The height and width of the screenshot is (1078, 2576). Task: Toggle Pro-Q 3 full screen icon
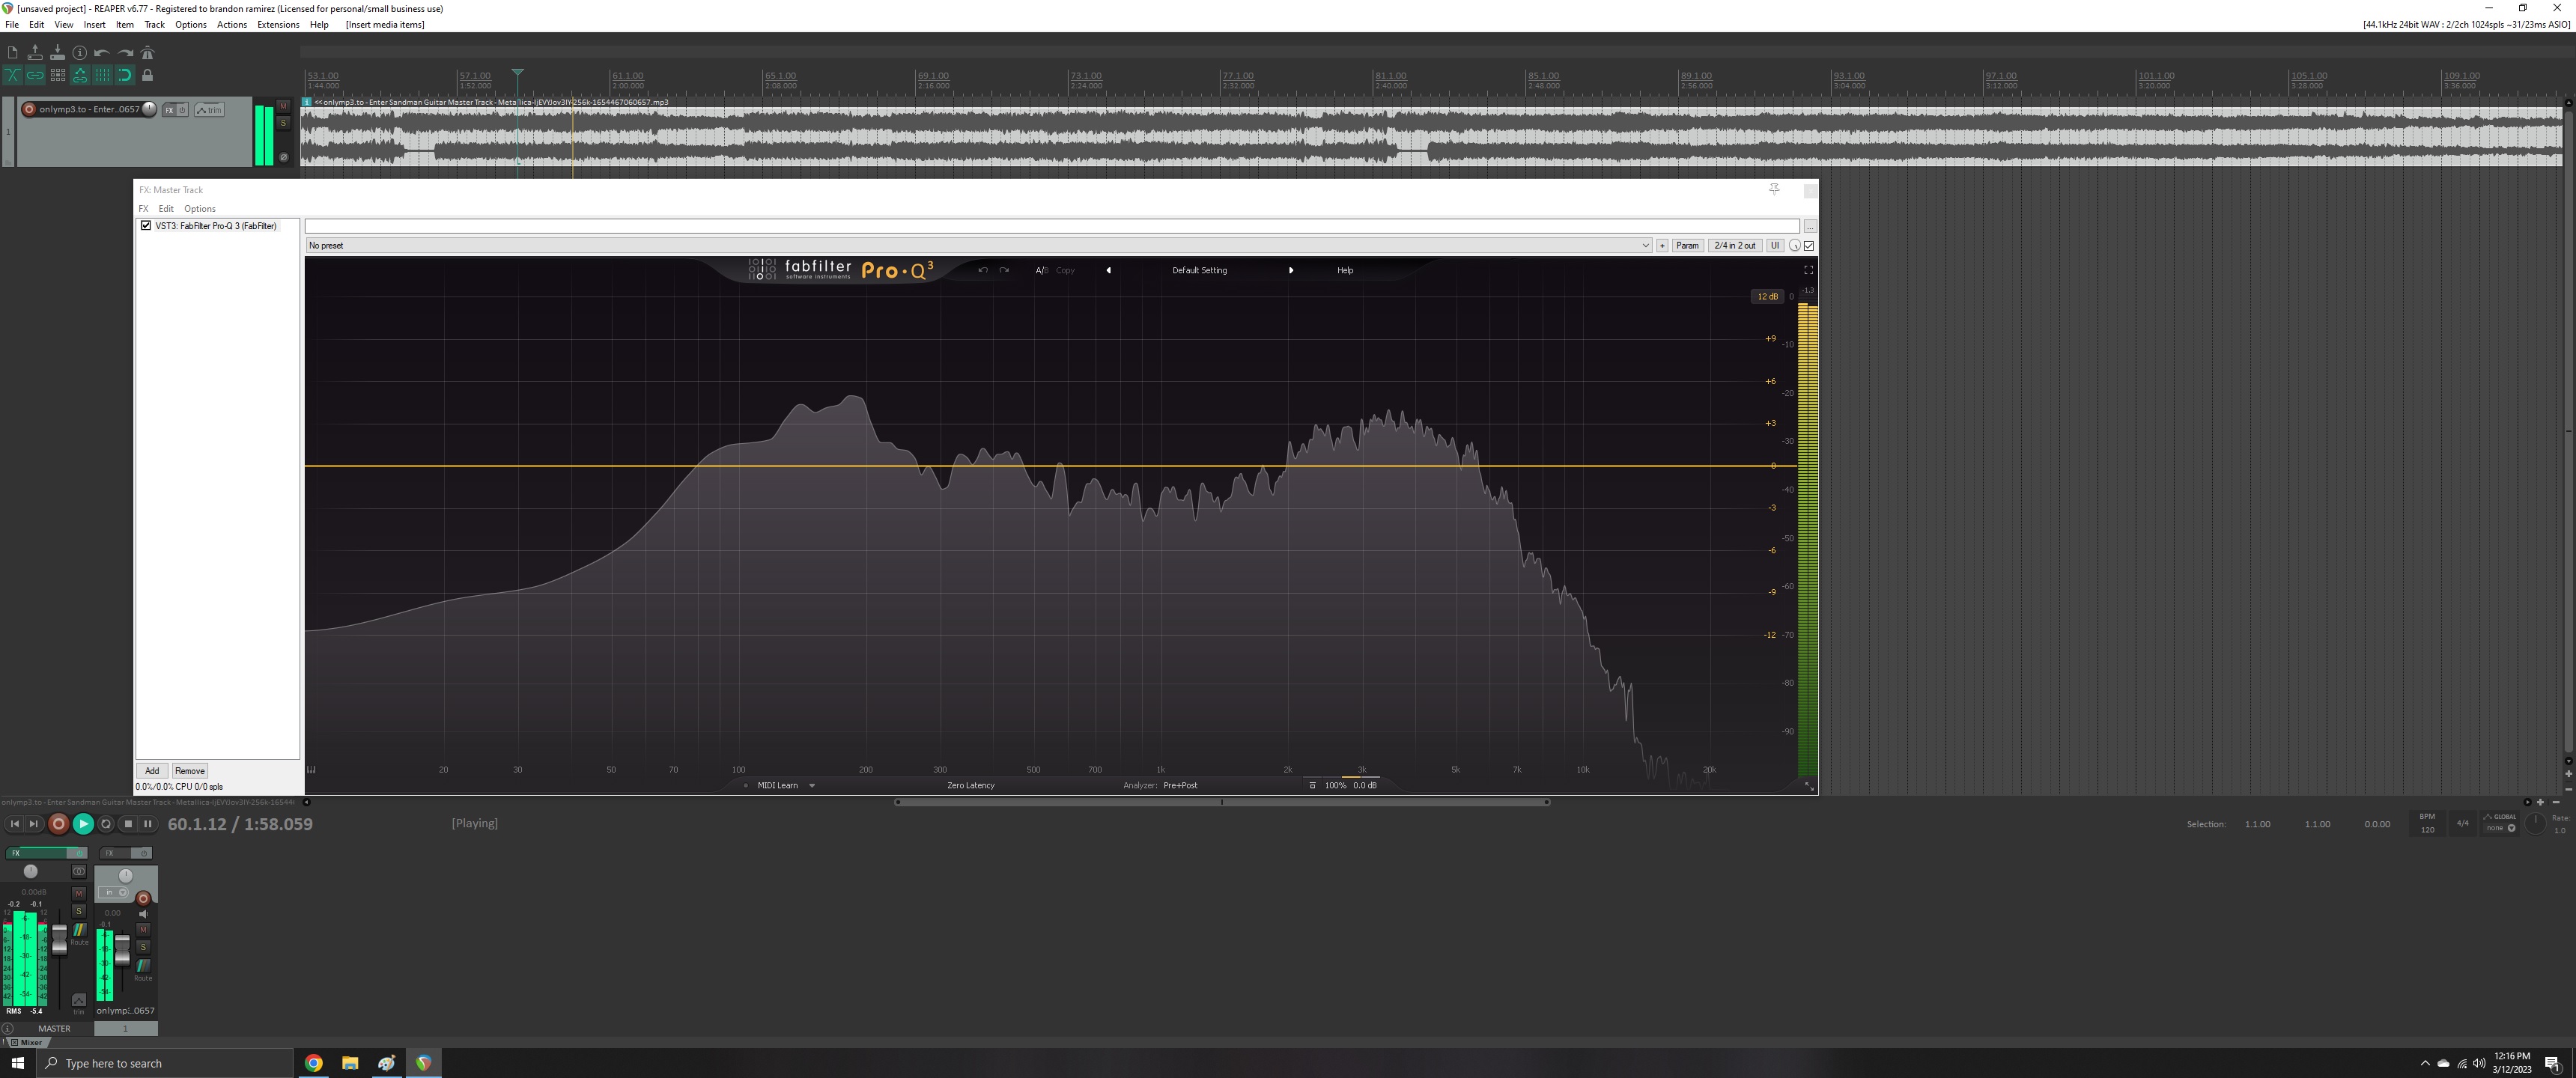(1808, 270)
